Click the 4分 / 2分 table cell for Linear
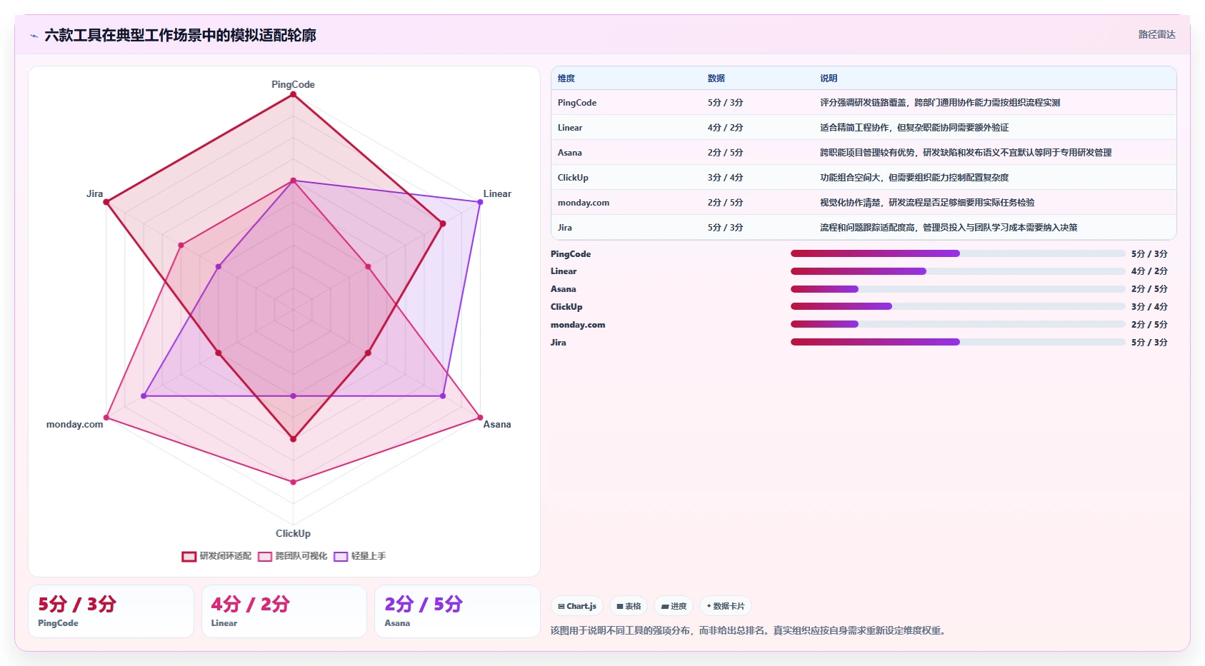This screenshot has height=666, width=1205. tap(726, 128)
